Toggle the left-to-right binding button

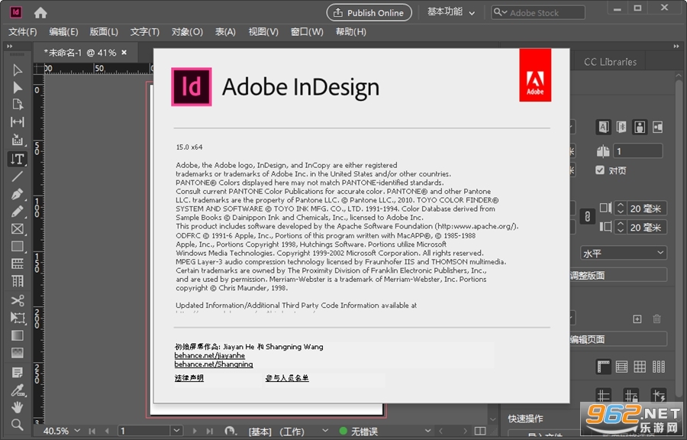[603, 127]
